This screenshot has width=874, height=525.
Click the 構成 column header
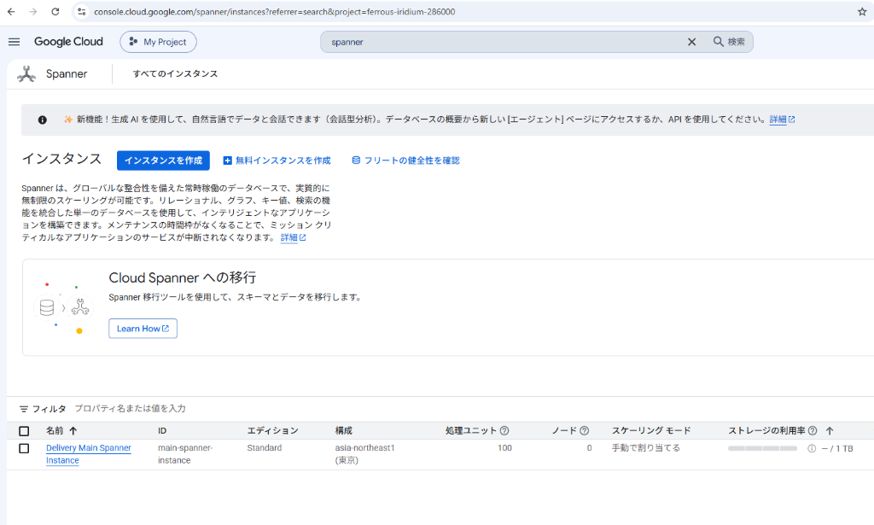[x=343, y=431]
